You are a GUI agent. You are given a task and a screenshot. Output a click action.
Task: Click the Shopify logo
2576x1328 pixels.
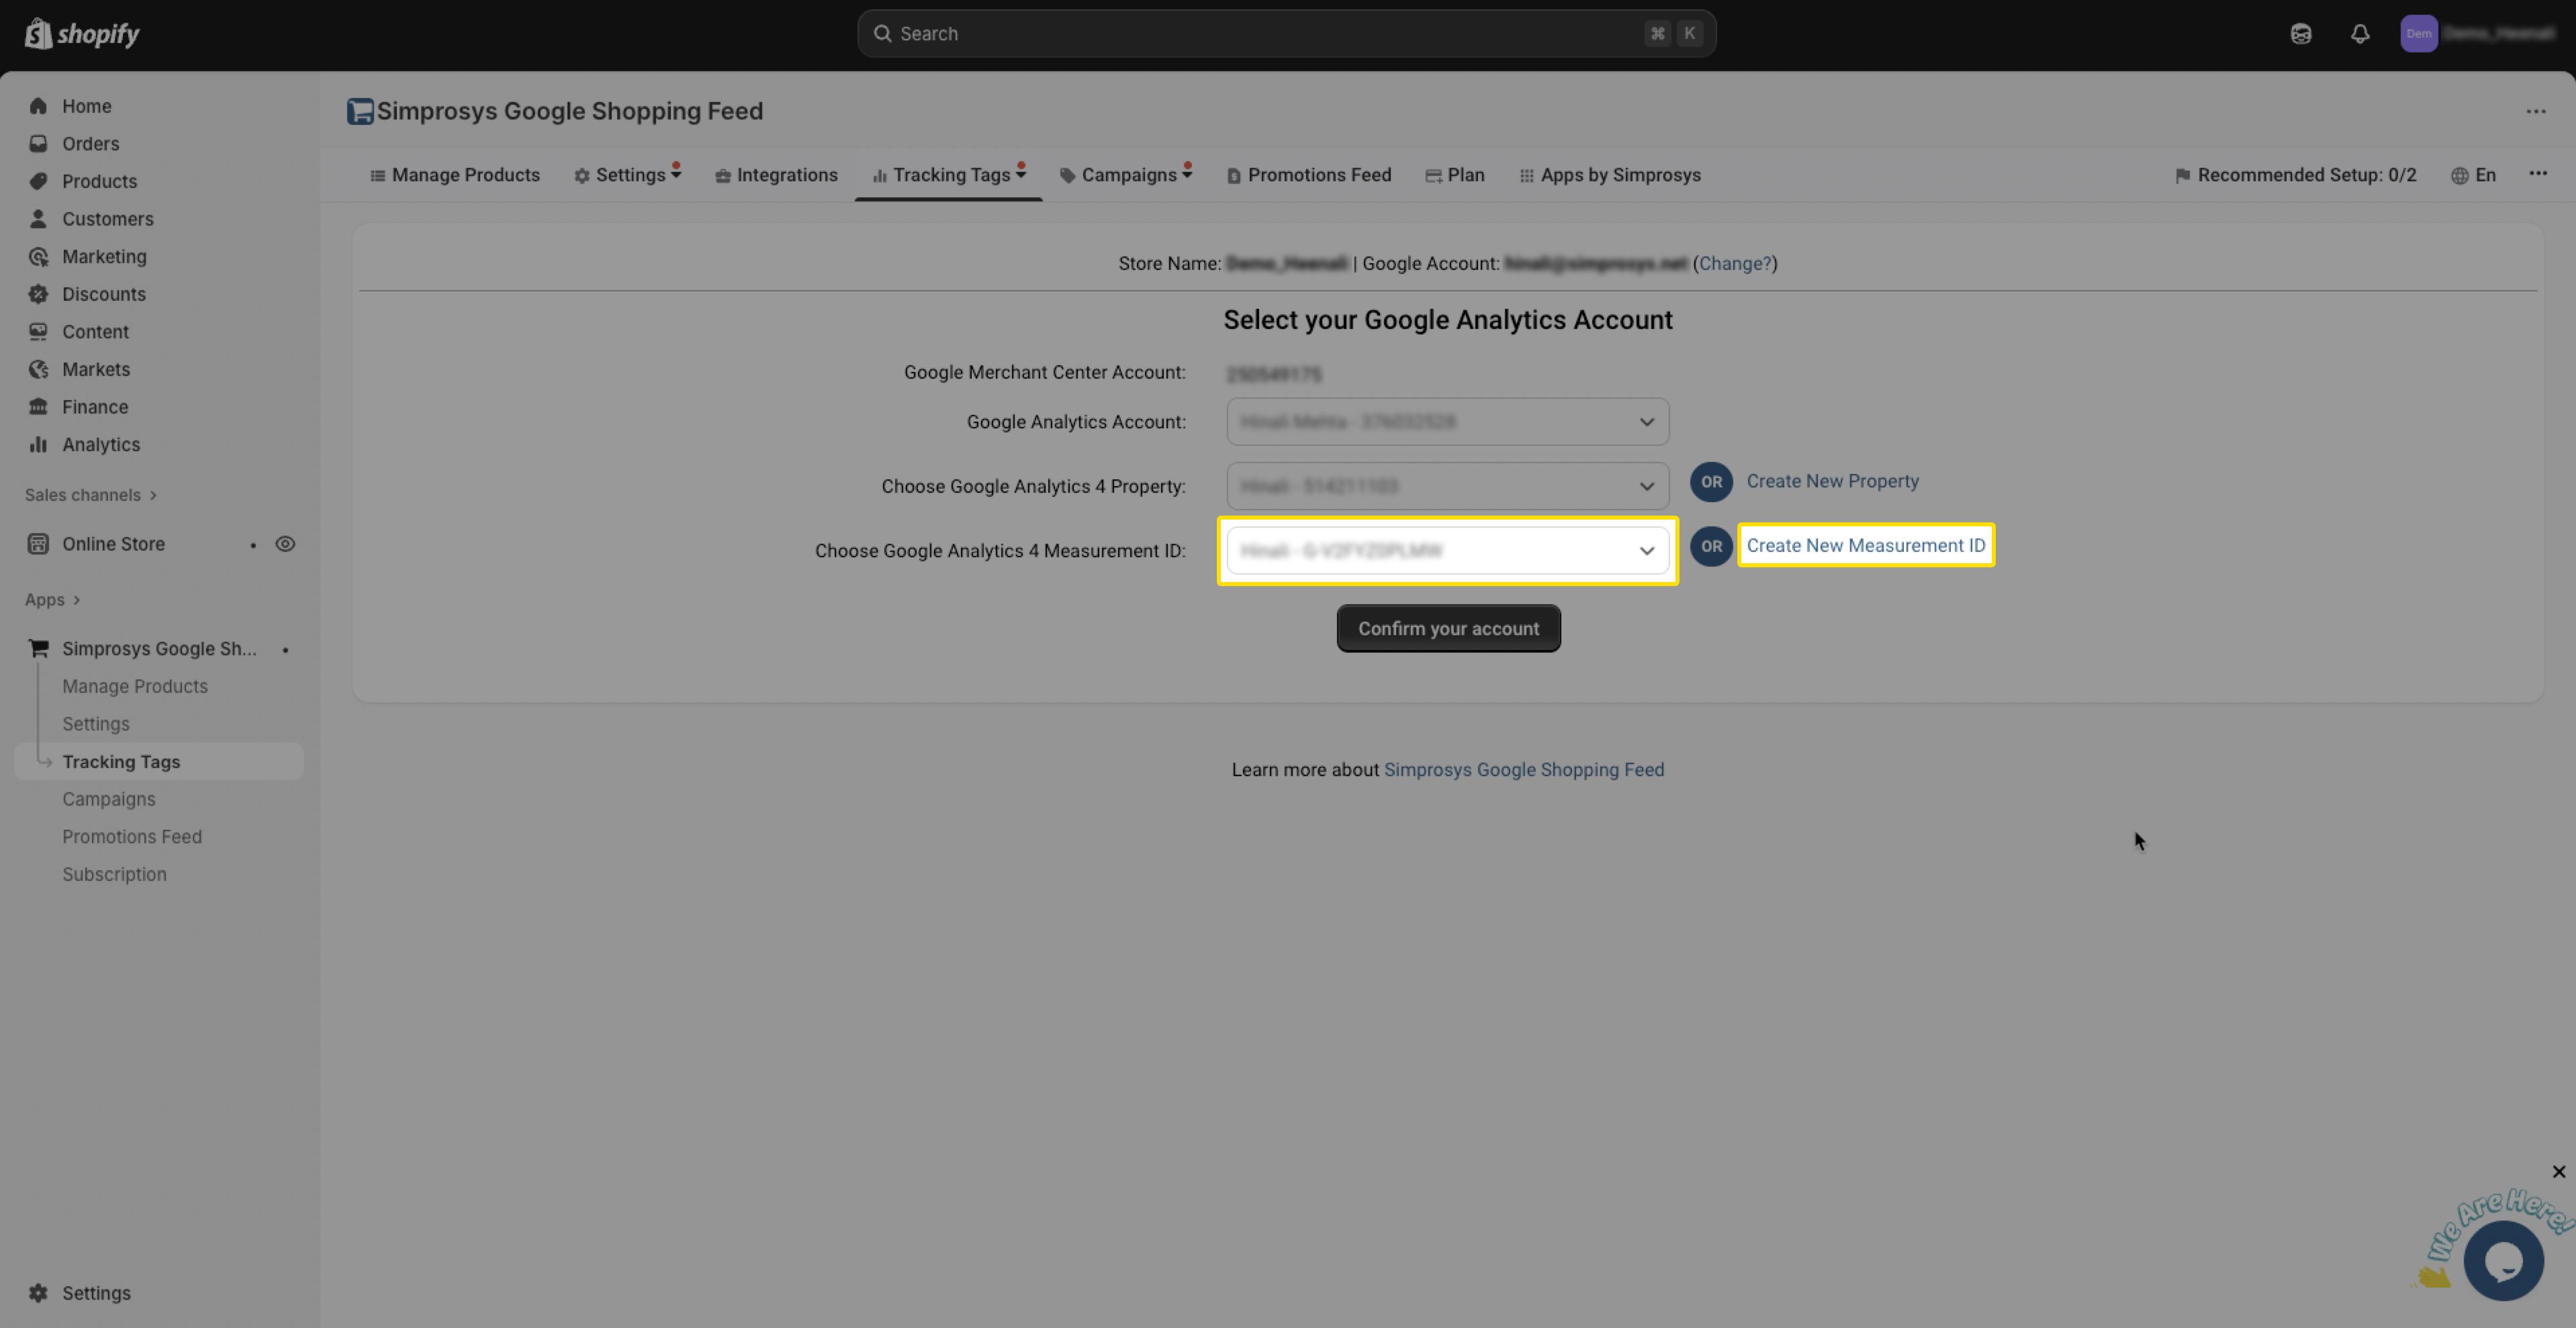click(x=82, y=34)
